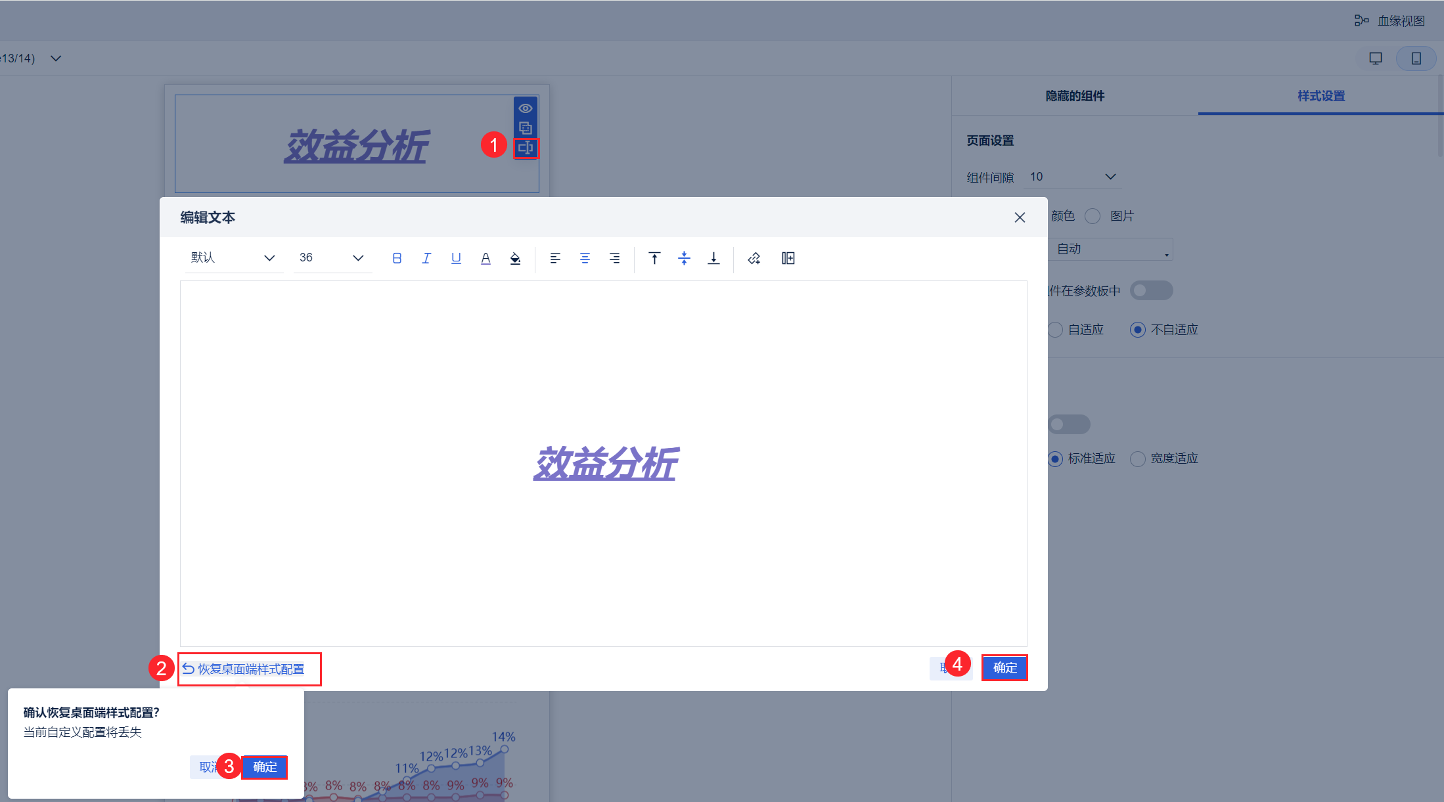Toggle the component eye visibility icon

pos(525,108)
